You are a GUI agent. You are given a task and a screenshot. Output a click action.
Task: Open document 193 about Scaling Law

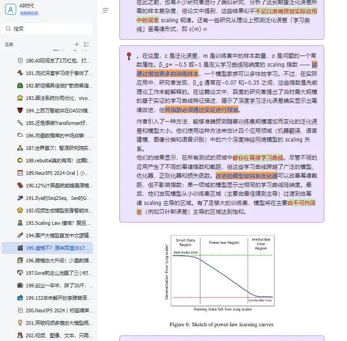click(59, 223)
